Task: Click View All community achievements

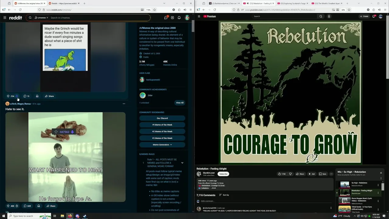Action: 180,103
